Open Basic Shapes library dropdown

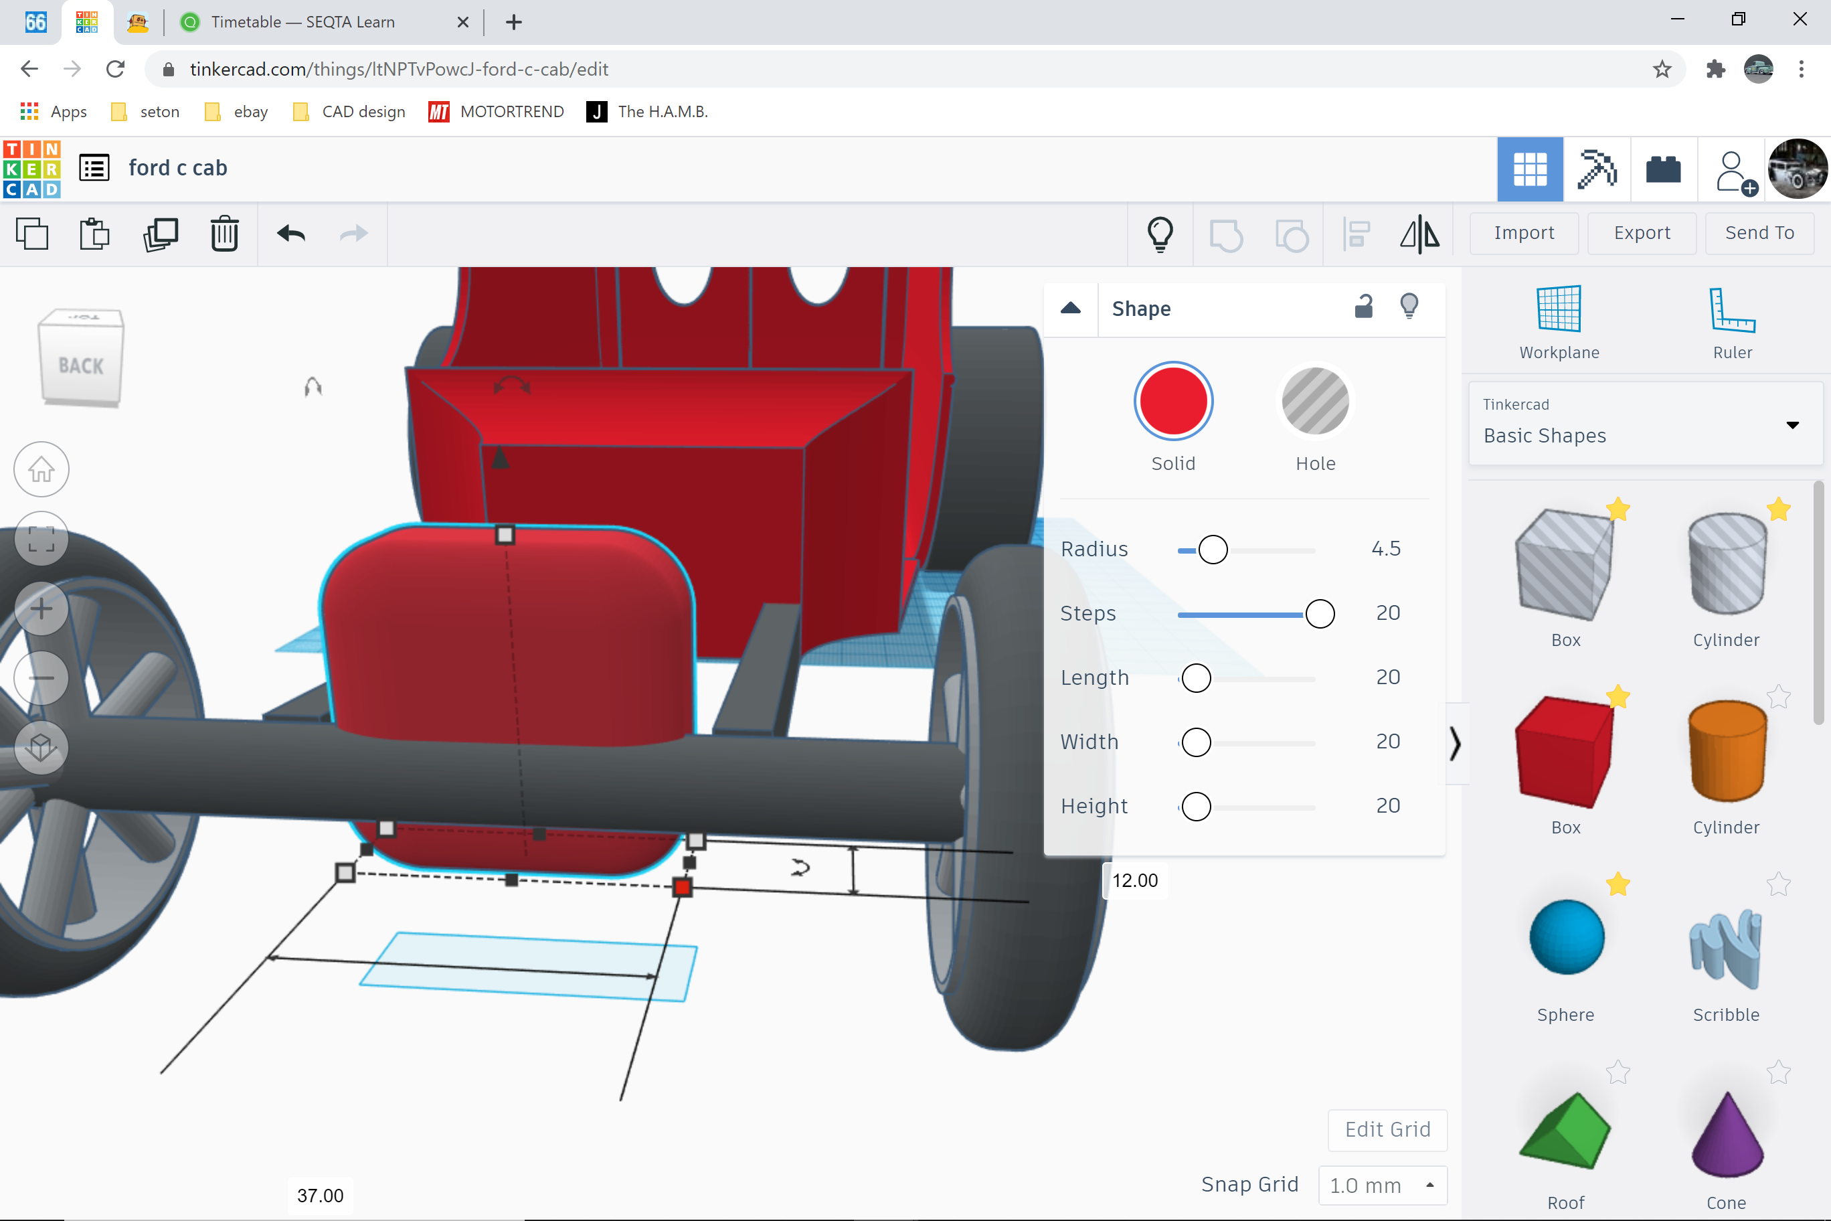click(1645, 424)
